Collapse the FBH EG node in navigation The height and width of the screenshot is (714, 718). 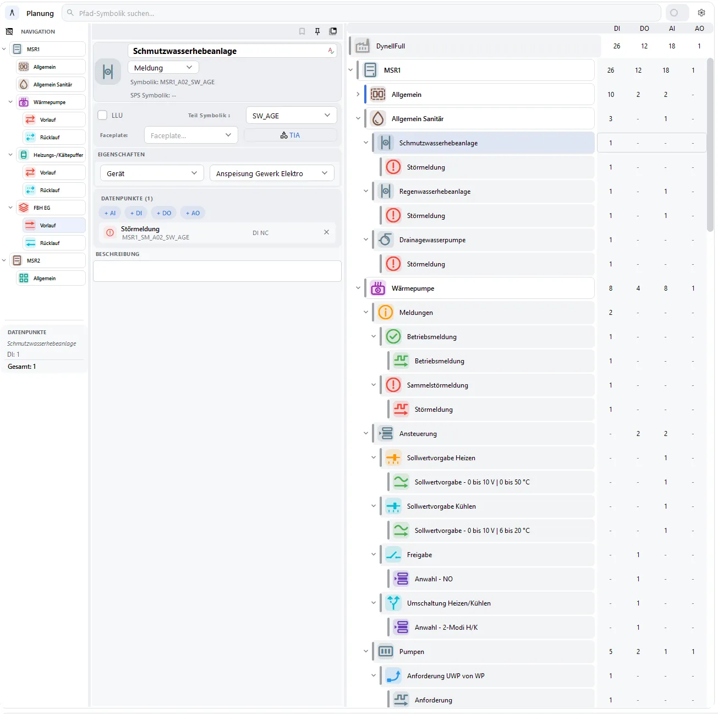coord(10,208)
